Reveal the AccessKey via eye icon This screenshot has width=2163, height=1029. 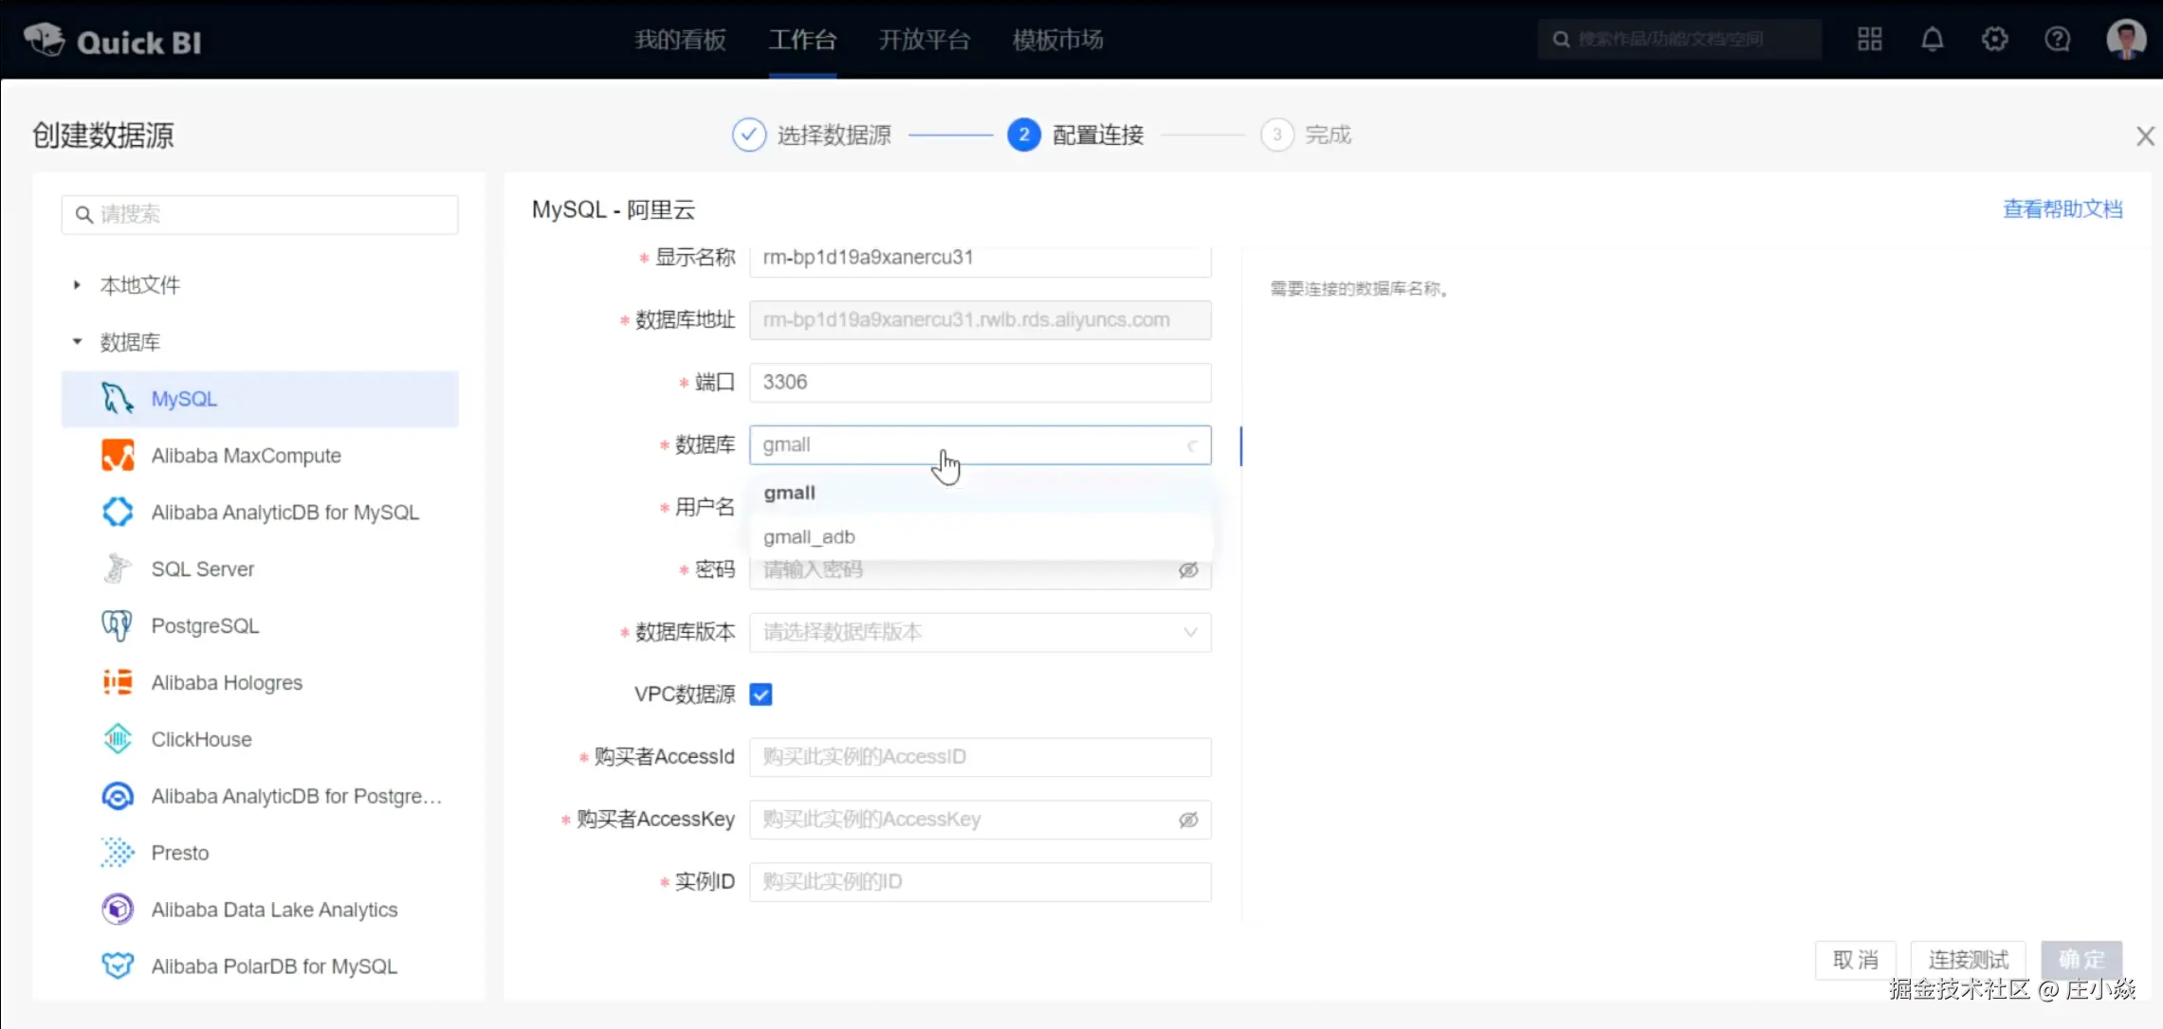coord(1188,820)
